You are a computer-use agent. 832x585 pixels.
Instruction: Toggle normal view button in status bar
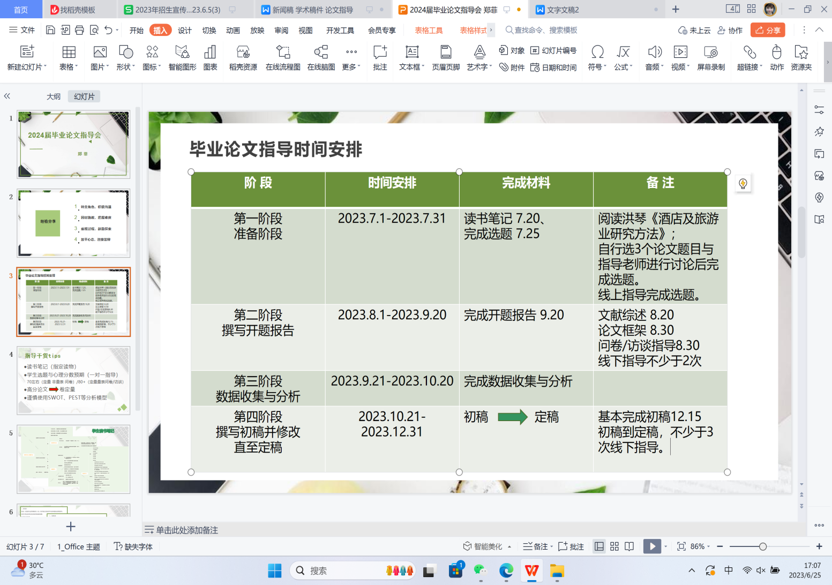click(x=599, y=546)
